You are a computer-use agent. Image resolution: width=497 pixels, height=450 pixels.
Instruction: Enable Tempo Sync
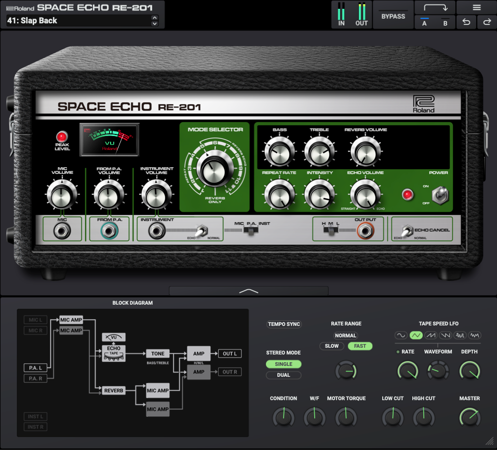[284, 324]
